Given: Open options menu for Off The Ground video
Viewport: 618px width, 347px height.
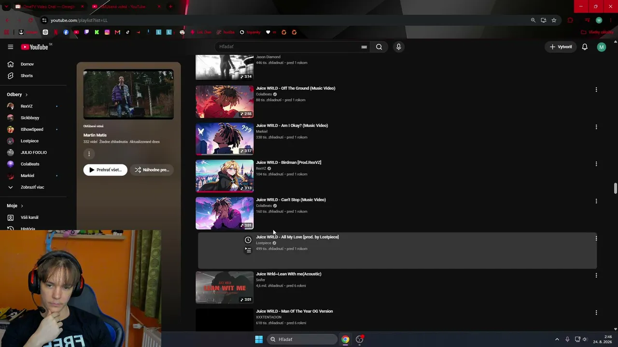Looking at the screenshot, I should (x=596, y=90).
